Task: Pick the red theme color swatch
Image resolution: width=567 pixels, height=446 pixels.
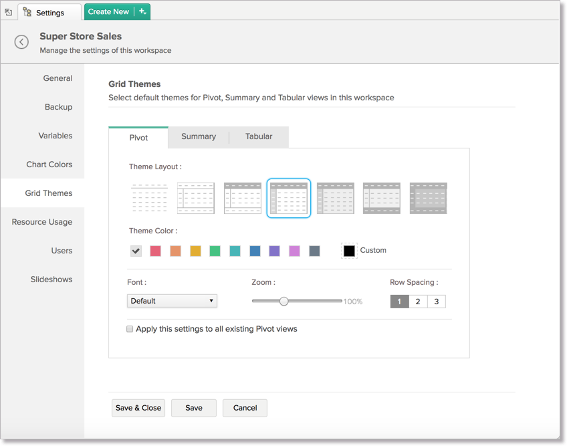Action: 156,251
